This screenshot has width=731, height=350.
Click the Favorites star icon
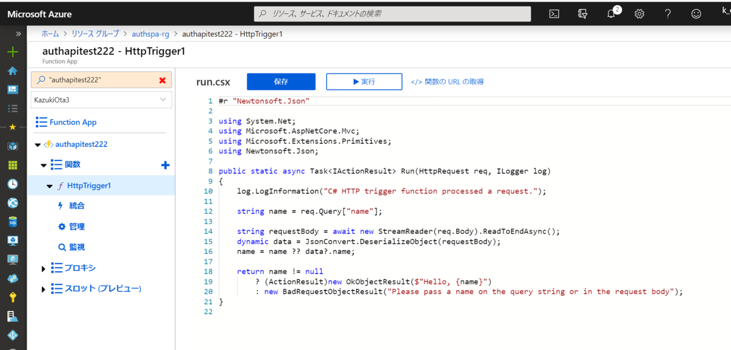coord(12,127)
